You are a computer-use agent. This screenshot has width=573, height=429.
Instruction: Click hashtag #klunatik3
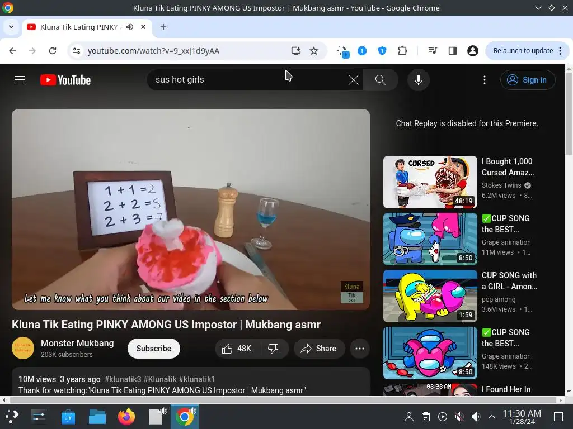[123, 379]
